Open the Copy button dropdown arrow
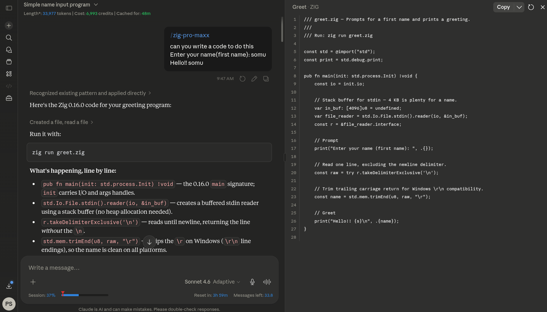This screenshot has width=547, height=312. point(519,7)
